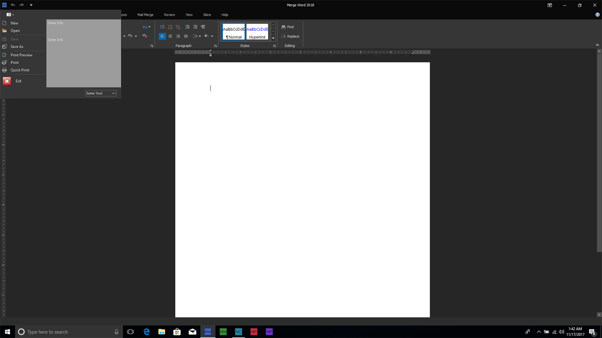Decrease the paragraph indent
Screen dimensions: 602x338
click(x=187, y=27)
